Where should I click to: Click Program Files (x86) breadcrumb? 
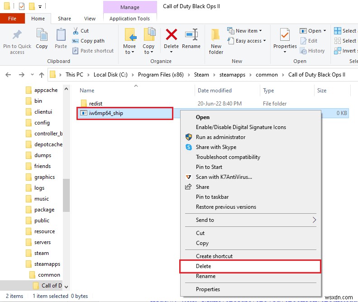(x=161, y=75)
